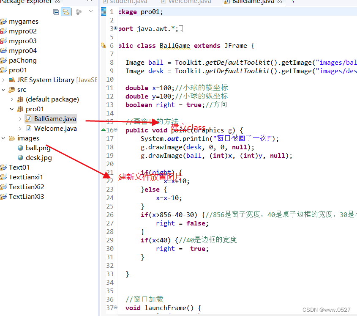Select the paChong project

22,60
